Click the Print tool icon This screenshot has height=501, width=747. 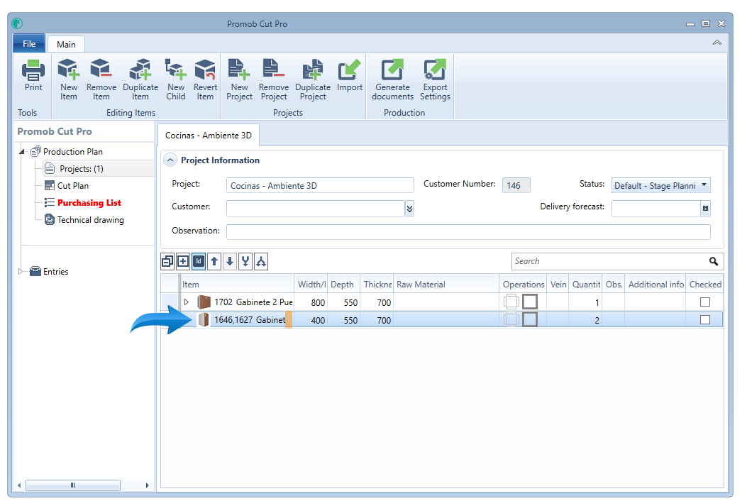click(x=33, y=70)
